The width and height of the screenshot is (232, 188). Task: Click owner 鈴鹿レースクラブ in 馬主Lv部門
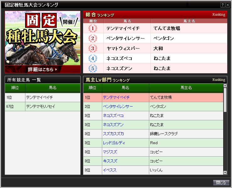[x=164, y=134]
